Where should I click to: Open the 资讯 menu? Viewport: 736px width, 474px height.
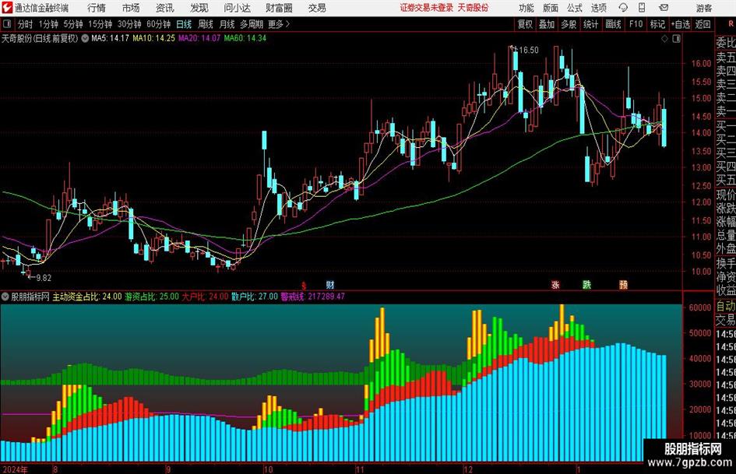(165, 8)
